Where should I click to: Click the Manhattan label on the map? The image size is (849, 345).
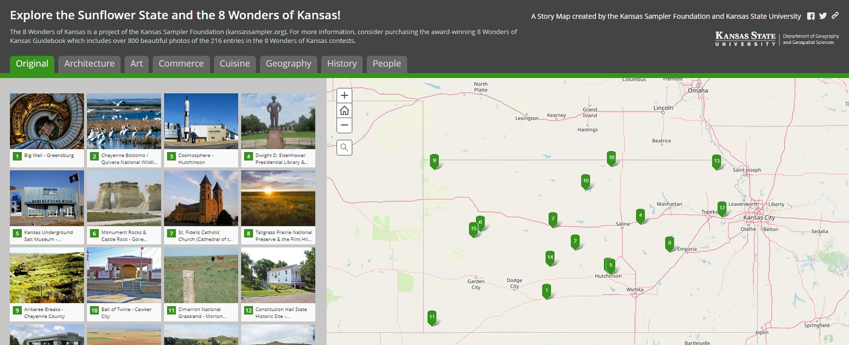click(670, 204)
